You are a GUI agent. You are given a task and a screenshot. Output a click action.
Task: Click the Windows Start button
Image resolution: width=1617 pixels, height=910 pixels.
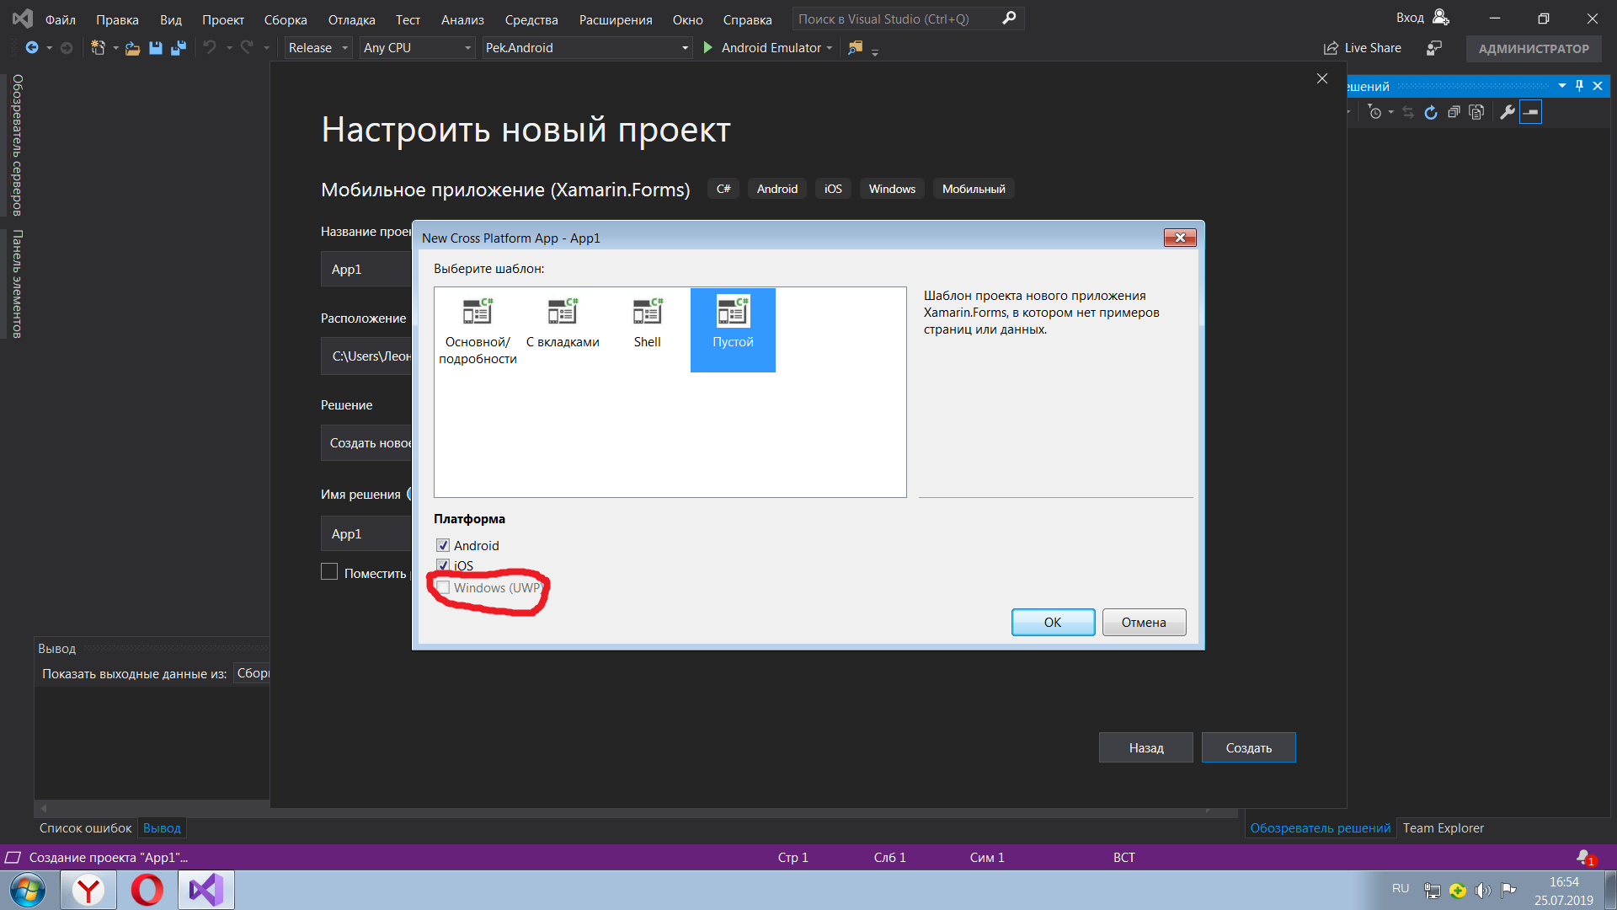28,890
